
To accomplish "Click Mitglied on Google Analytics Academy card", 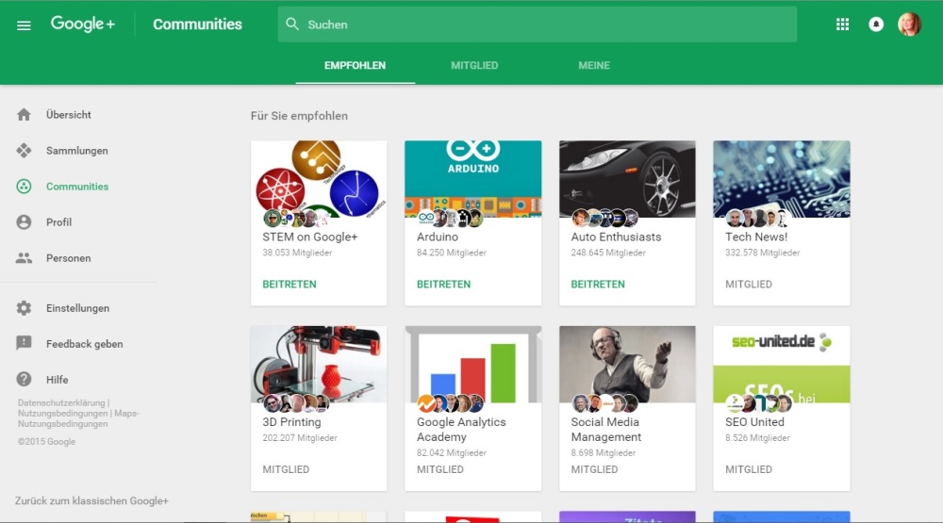I will tap(440, 469).
